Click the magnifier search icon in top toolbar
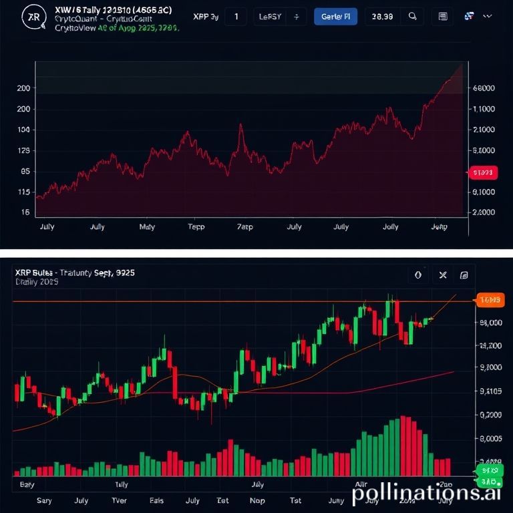The height and width of the screenshot is (513, 513). 413,16
